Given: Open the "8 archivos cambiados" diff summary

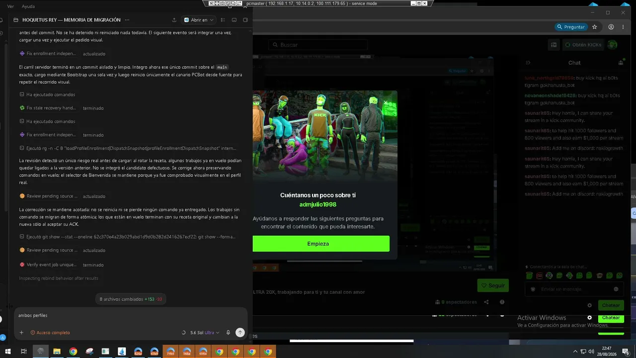Looking at the screenshot, I should coord(131,299).
